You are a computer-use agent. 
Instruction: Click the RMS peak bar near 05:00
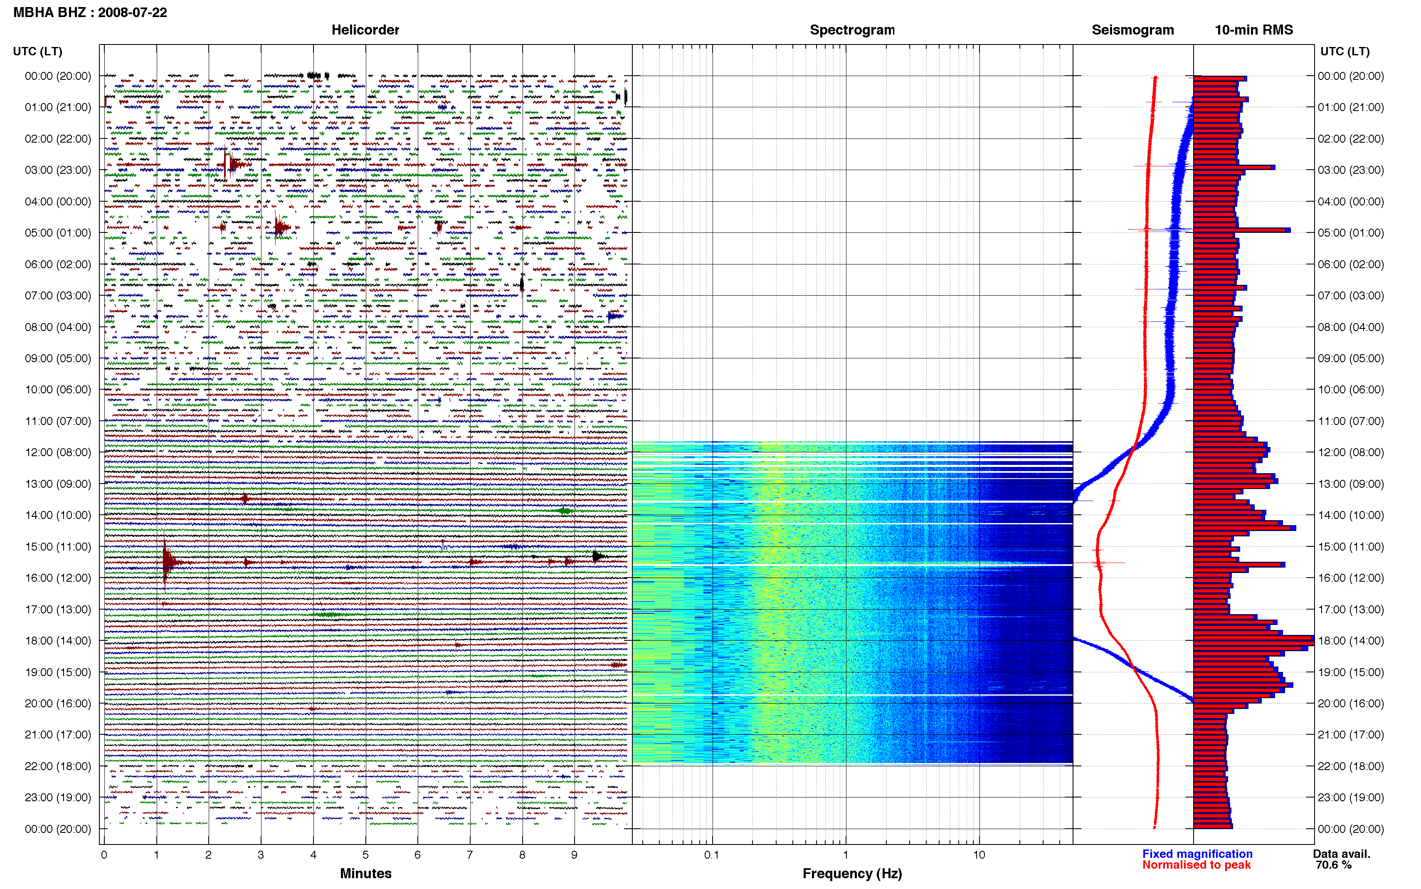point(1242,230)
